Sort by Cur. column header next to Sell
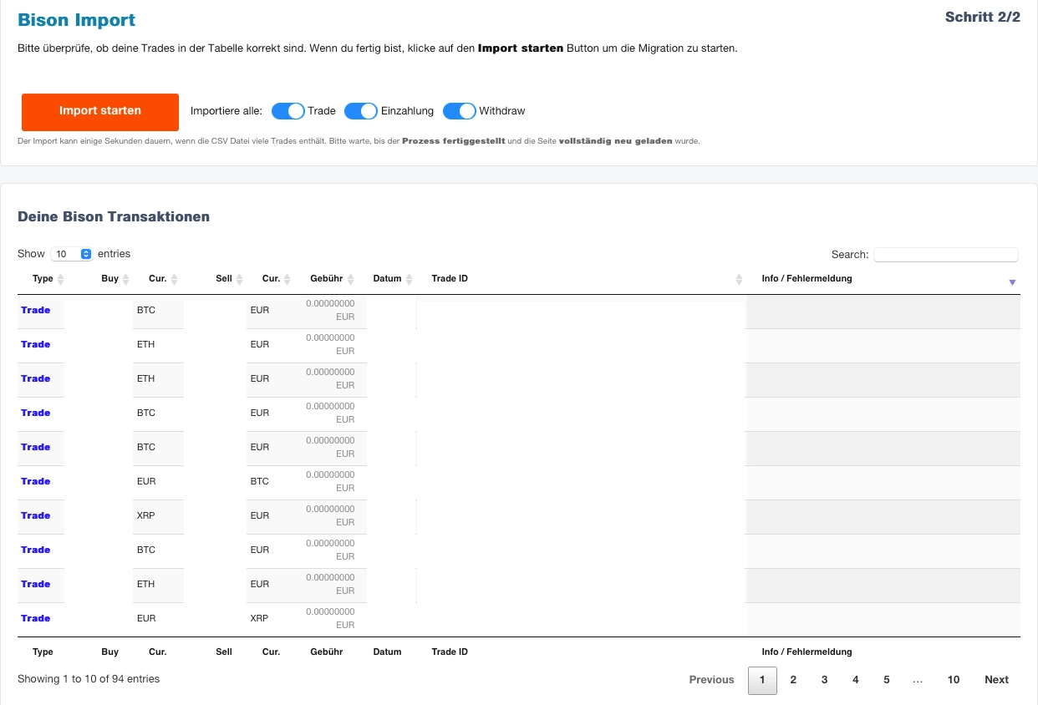The width and height of the screenshot is (1038, 705). 271,279
